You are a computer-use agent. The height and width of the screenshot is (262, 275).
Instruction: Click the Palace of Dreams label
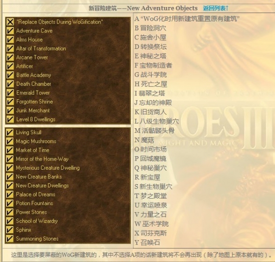coord(35,194)
